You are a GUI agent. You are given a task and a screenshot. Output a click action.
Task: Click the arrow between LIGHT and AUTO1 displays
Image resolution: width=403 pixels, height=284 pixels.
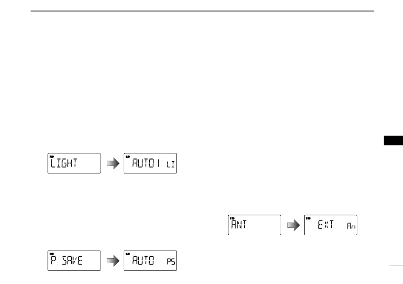coord(113,163)
